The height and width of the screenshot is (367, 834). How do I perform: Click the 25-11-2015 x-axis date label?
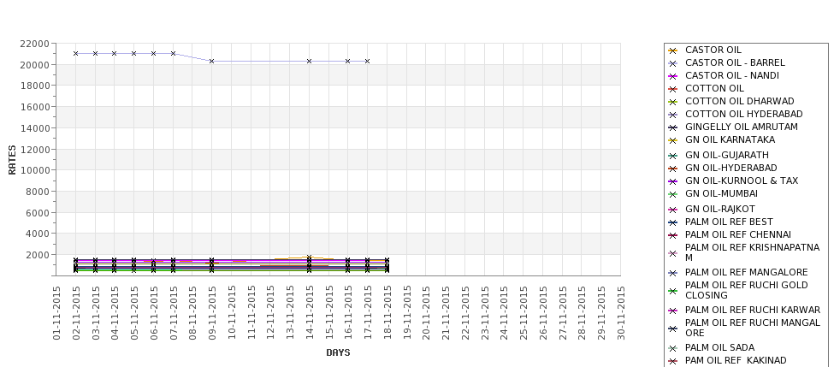[x=523, y=313]
